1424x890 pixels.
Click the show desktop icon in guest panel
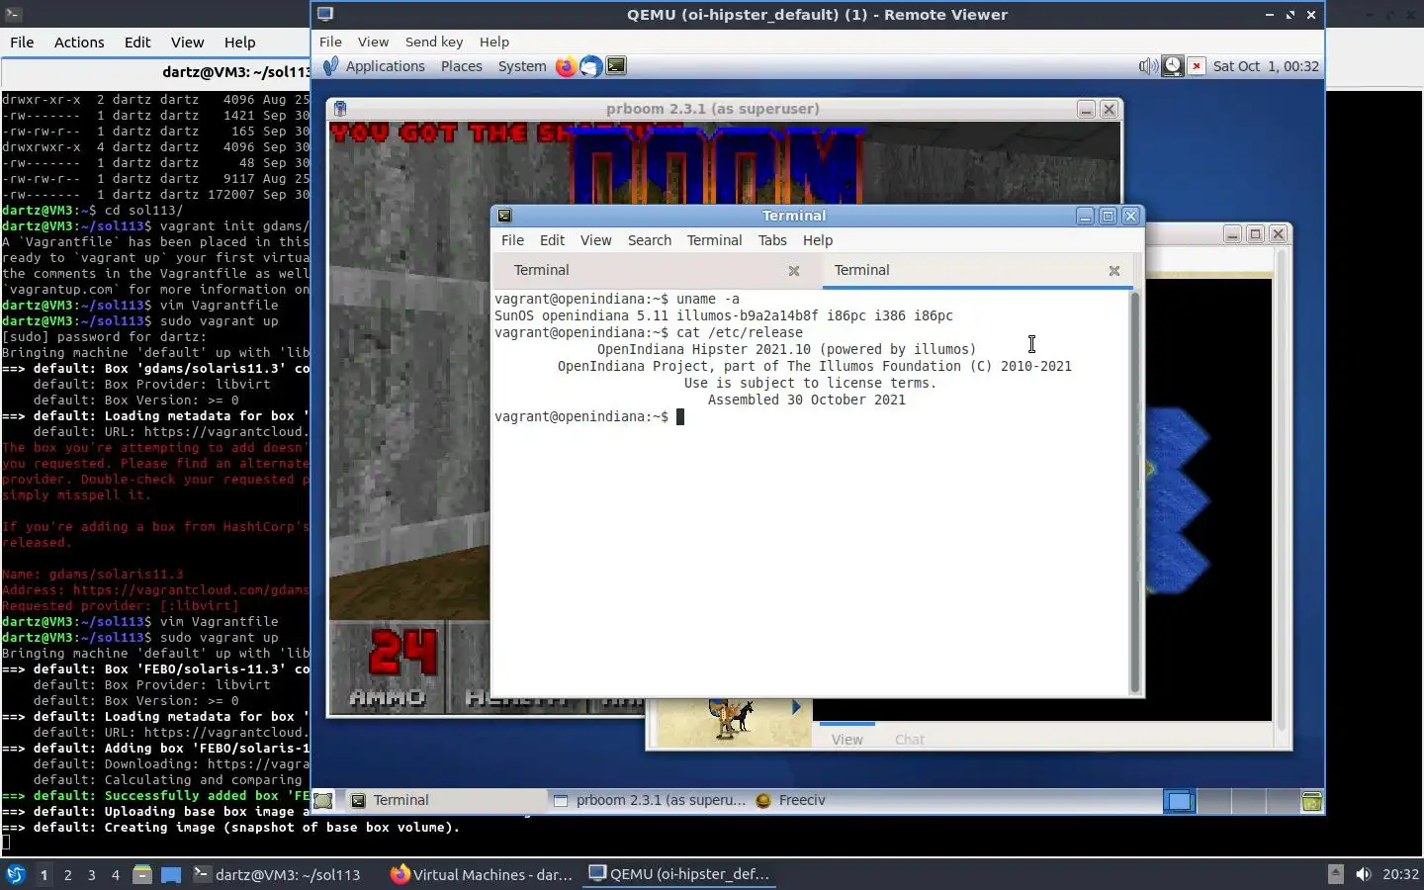point(323,801)
